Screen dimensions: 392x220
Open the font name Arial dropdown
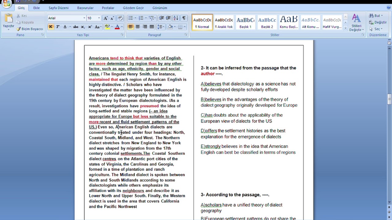click(x=84, y=18)
